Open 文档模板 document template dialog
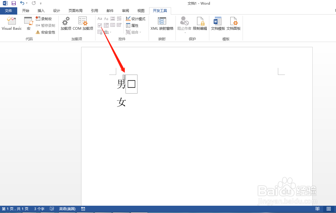 pyautogui.click(x=218, y=24)
